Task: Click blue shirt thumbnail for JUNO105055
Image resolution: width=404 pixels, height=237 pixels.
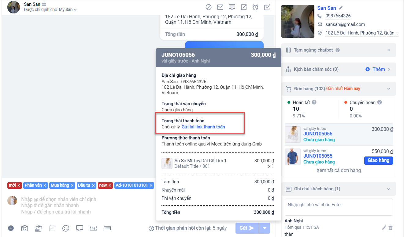Action: click(x=293, y=157)
